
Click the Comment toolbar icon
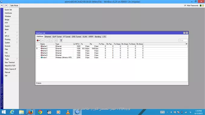coord(56,40)
